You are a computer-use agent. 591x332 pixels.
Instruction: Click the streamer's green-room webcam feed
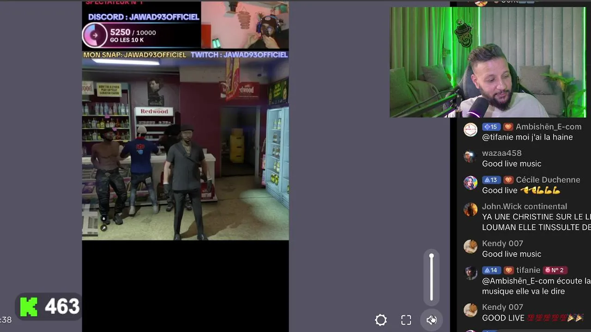point(488,62)
